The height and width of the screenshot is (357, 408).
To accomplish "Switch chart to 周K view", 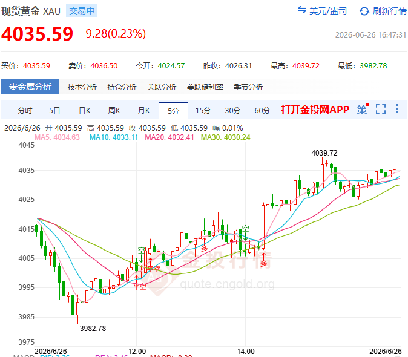I will (x=114, y=111).
